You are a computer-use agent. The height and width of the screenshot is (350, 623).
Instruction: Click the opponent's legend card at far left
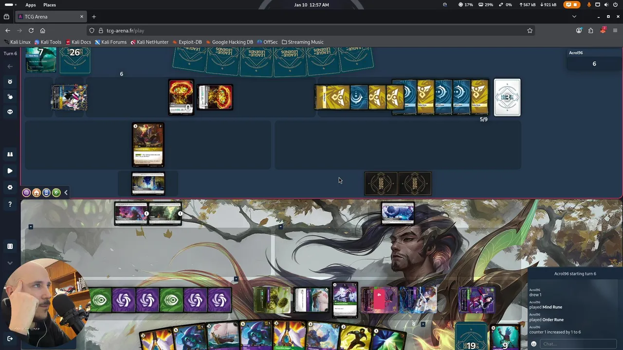70,97
